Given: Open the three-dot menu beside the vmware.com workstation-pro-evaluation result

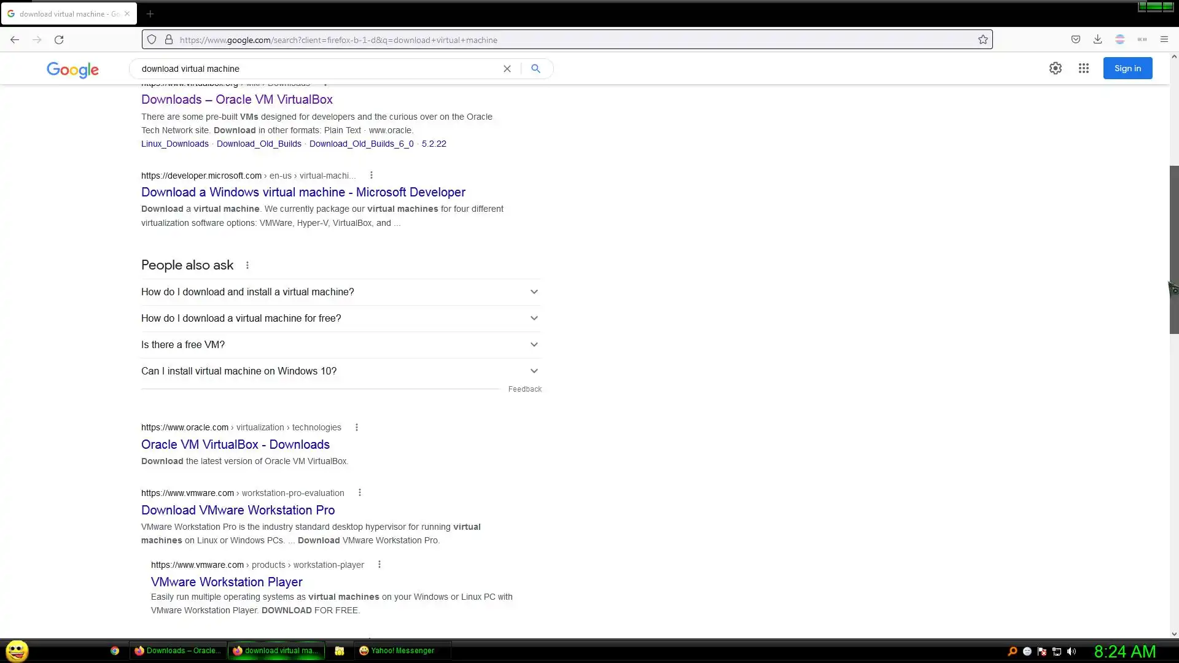Looking at the screenshot, I should pyautogui.click(x=360, y=493).
